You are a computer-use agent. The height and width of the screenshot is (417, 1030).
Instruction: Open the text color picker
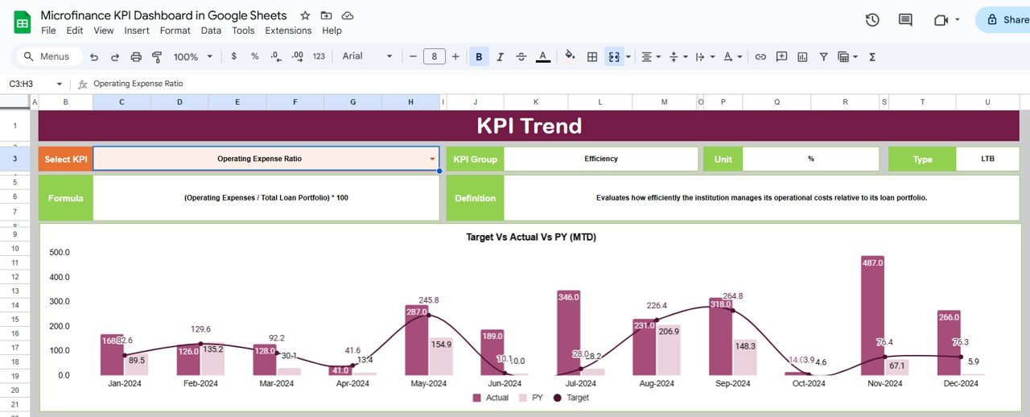pos(543,56)
